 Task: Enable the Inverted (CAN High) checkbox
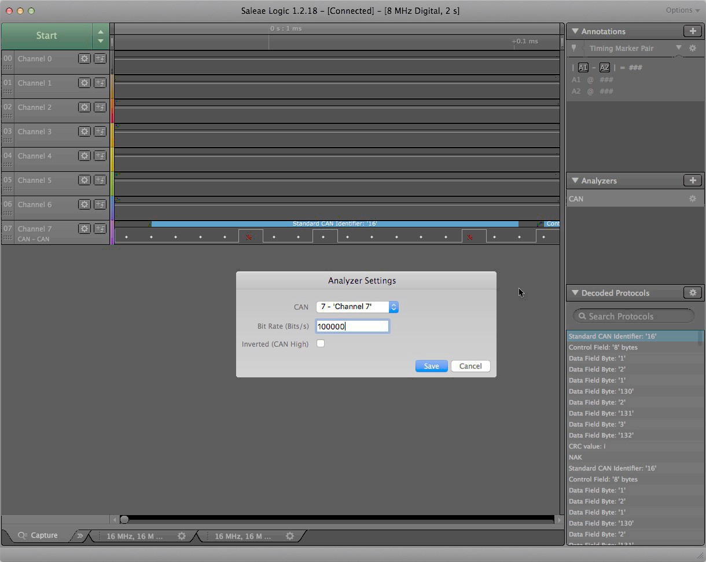click(321, 344)
